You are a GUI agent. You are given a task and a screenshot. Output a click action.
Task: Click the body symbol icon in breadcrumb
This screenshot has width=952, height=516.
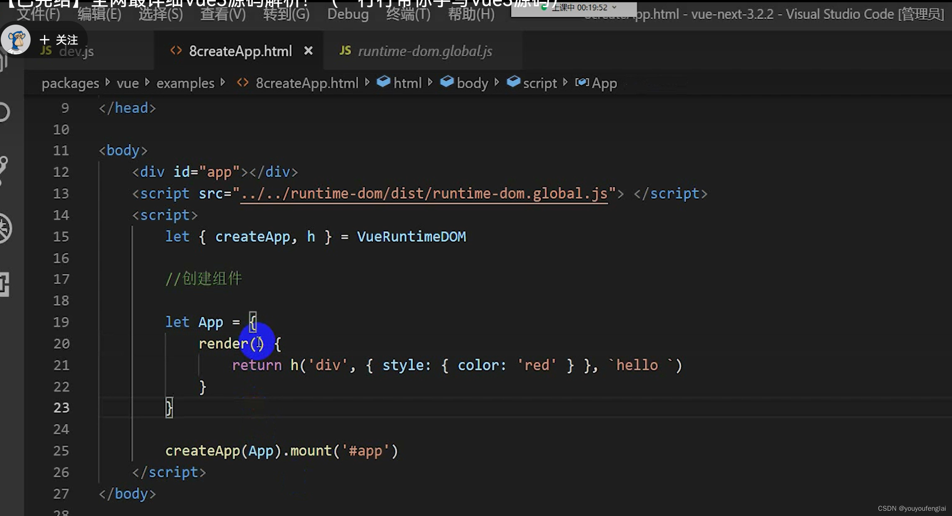click(447, 82)
